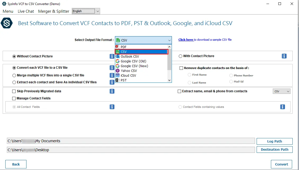This screenshot has height=170, width=299.
Task: Click info icon beside Without Contact Picture
Action: [x=112, y=56]
